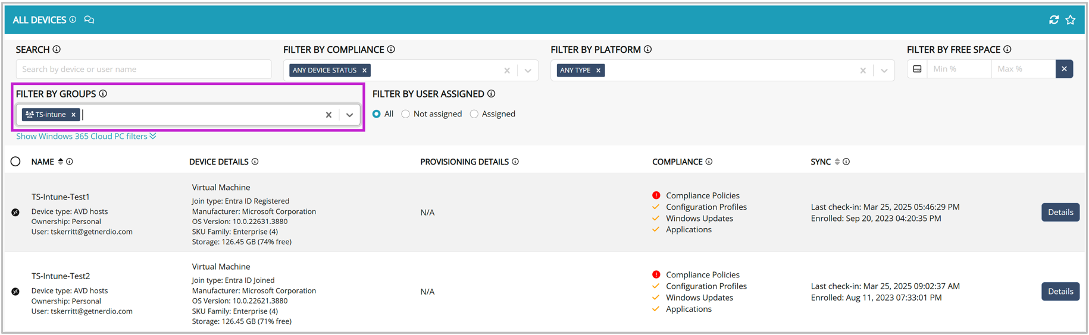
Task: Click the refresh icon in header
Action: point(1053,20)
